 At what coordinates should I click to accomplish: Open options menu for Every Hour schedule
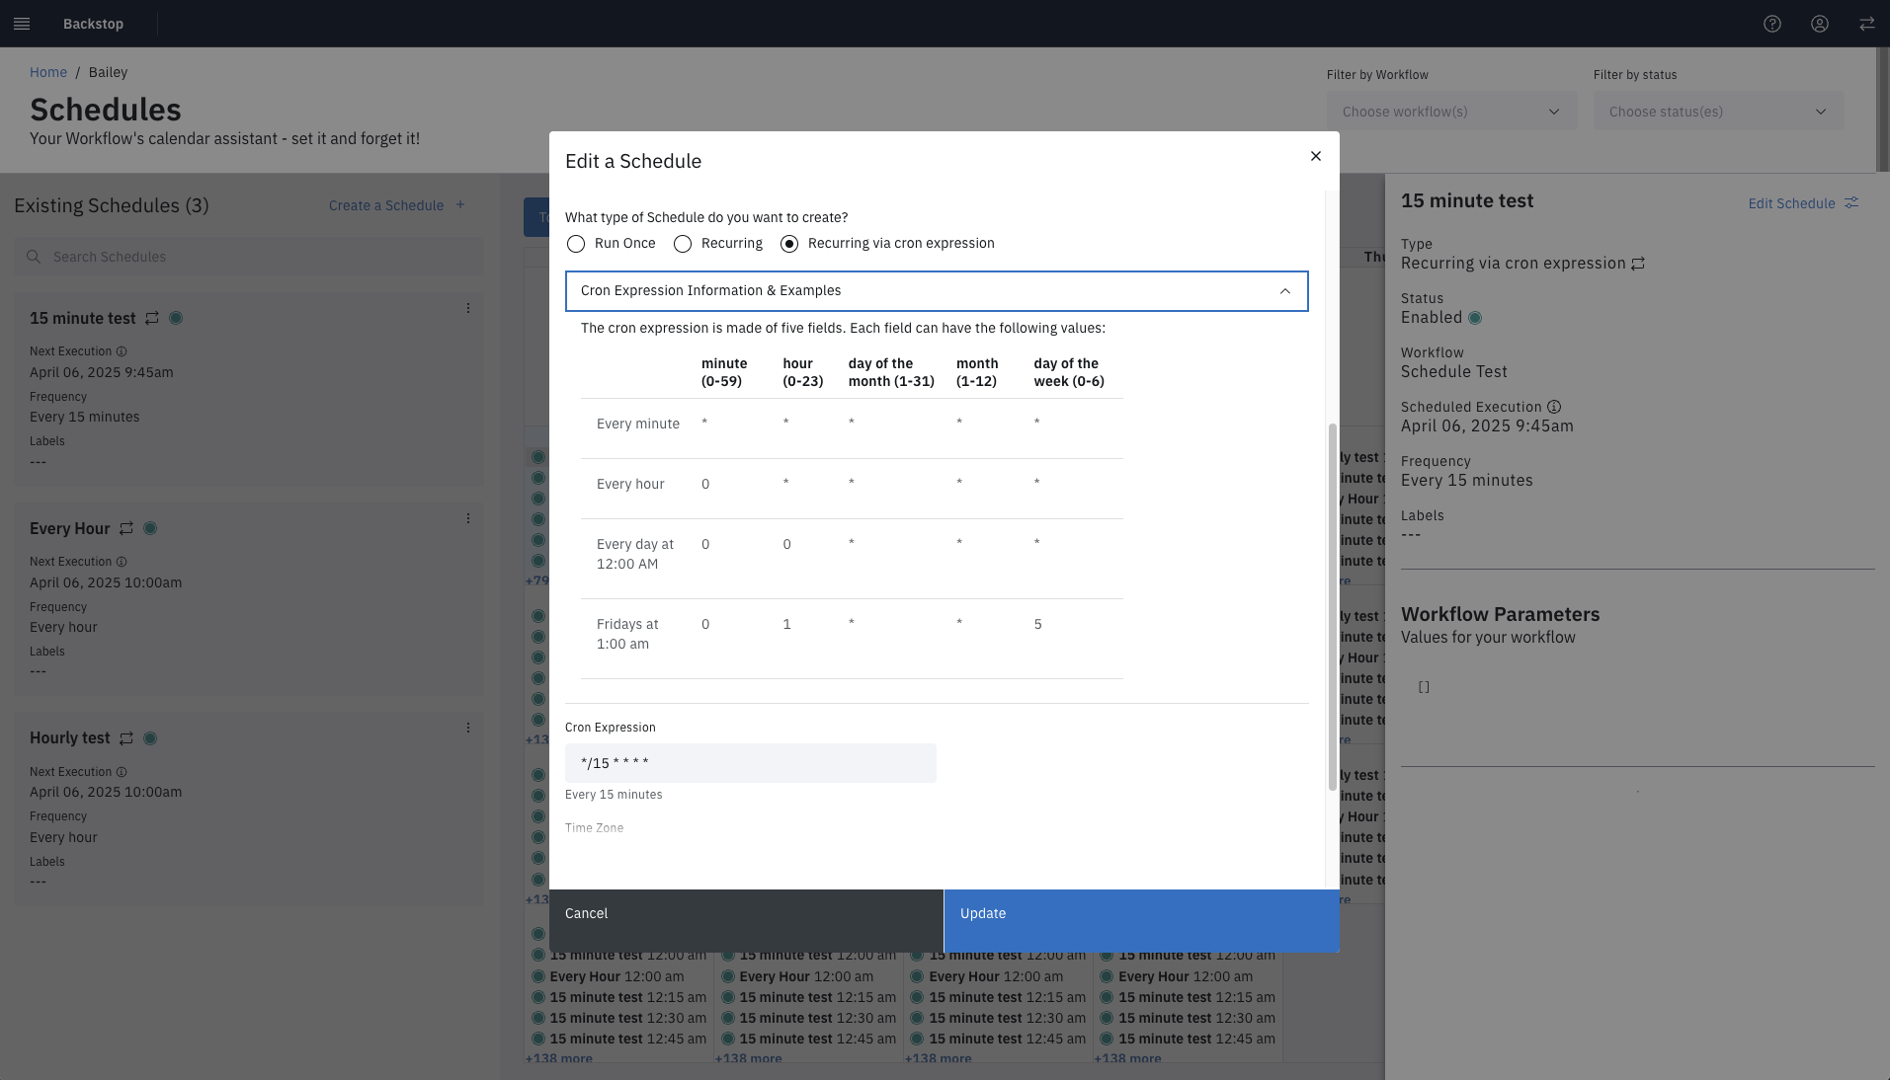(x=468, y=519)
